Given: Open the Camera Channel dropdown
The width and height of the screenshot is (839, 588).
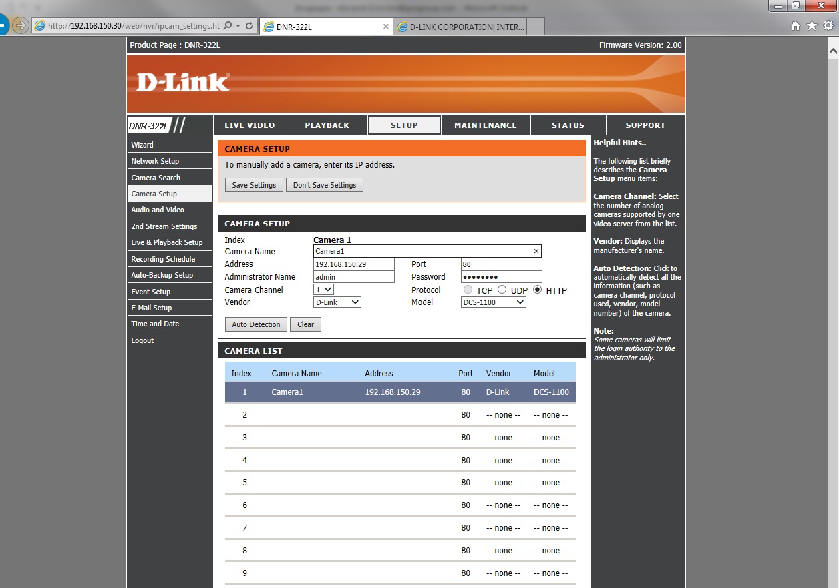Looking at the screenshot, I should 324,290.
